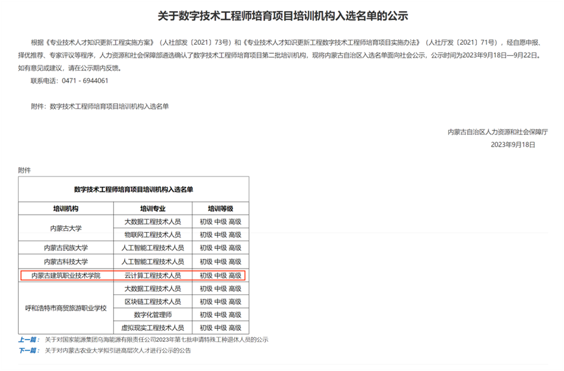Click the date 2023年9月18日 under the signature
This screenshot has height=371, width=564.
513,145
